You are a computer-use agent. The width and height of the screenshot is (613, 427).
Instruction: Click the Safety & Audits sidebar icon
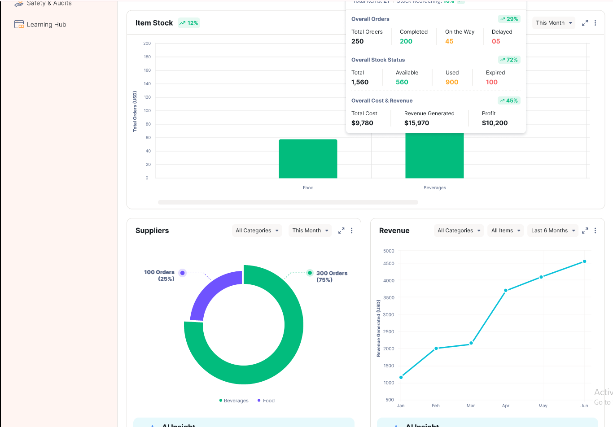pyautogui.click(x=19, y=4)
